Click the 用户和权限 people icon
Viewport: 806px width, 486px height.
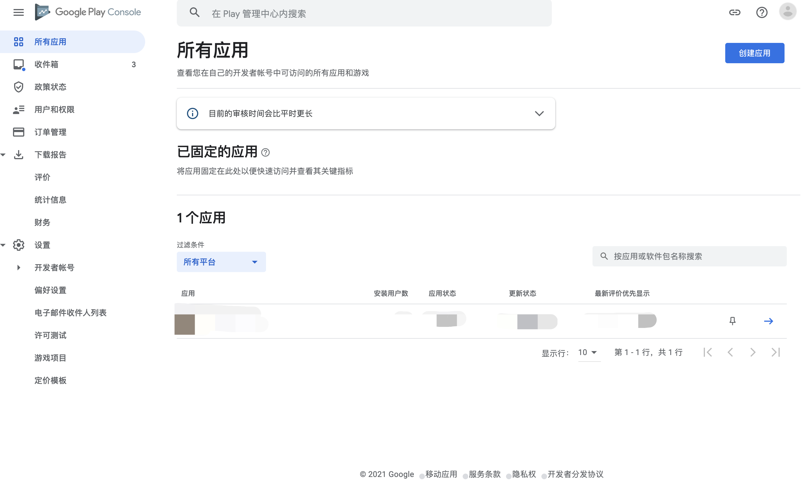click(x=19, y=110)
